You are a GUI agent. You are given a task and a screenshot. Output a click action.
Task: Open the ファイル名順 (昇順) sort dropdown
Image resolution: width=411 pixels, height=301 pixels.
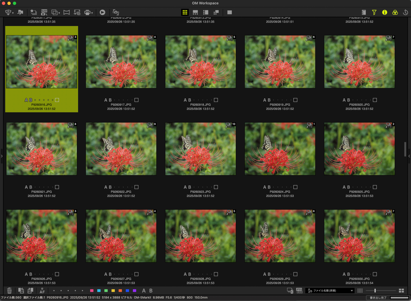(330, 290)
